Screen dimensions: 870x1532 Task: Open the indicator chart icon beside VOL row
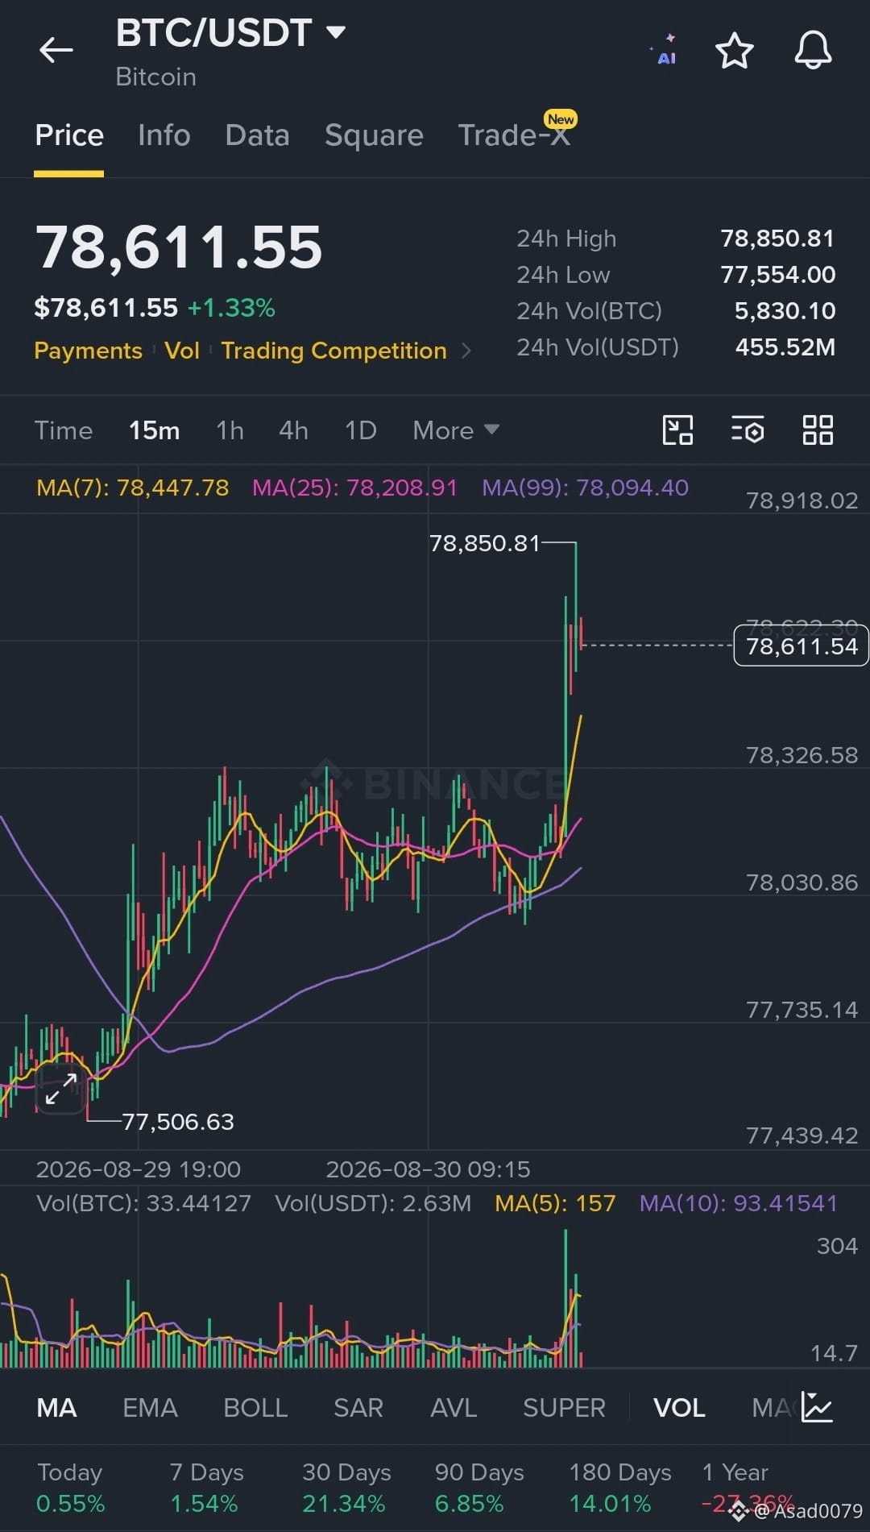[x=817, y=1407]
